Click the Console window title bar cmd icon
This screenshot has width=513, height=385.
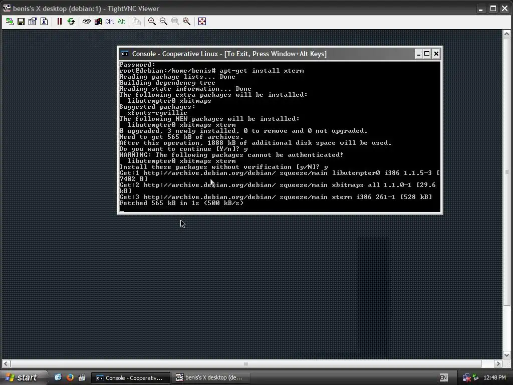click(x=125, y=54)
